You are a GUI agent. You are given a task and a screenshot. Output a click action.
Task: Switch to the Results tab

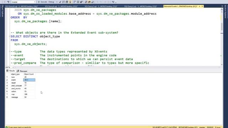[x=10, y=71]
